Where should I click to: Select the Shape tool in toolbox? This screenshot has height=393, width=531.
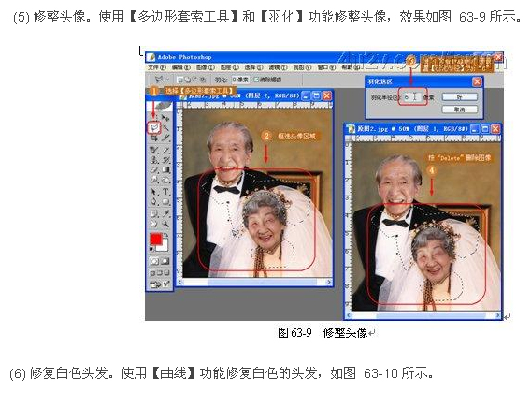tap(165, 201)
